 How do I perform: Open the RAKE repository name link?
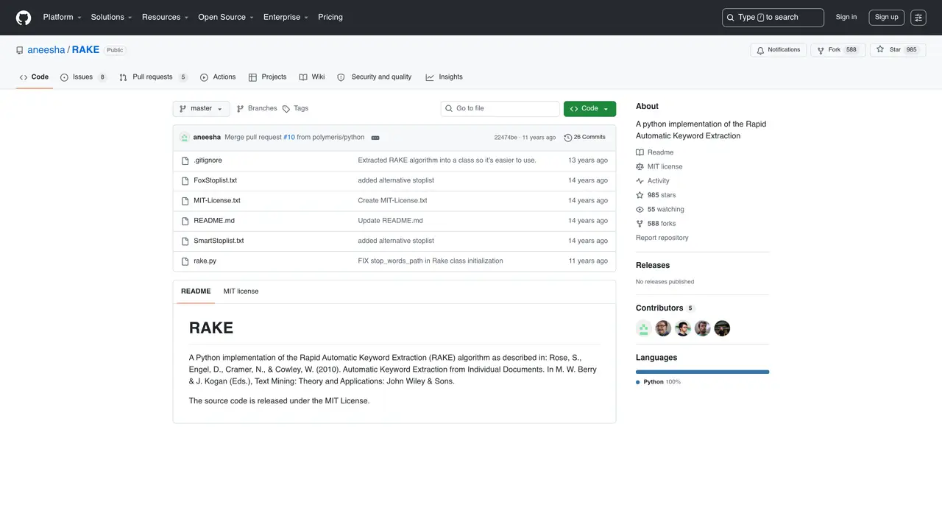click(85, 50)
